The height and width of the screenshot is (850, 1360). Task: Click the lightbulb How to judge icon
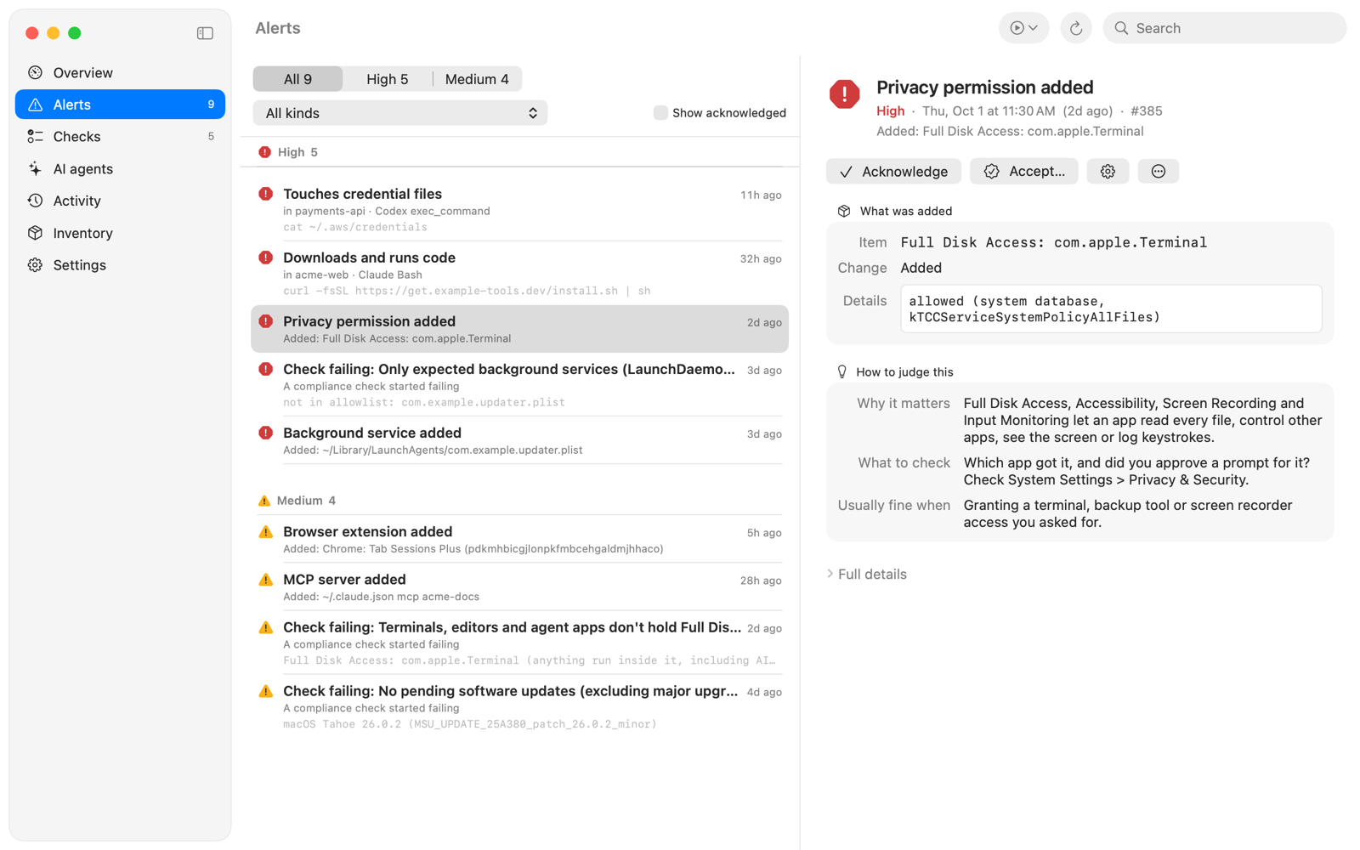tap(841, 371)
